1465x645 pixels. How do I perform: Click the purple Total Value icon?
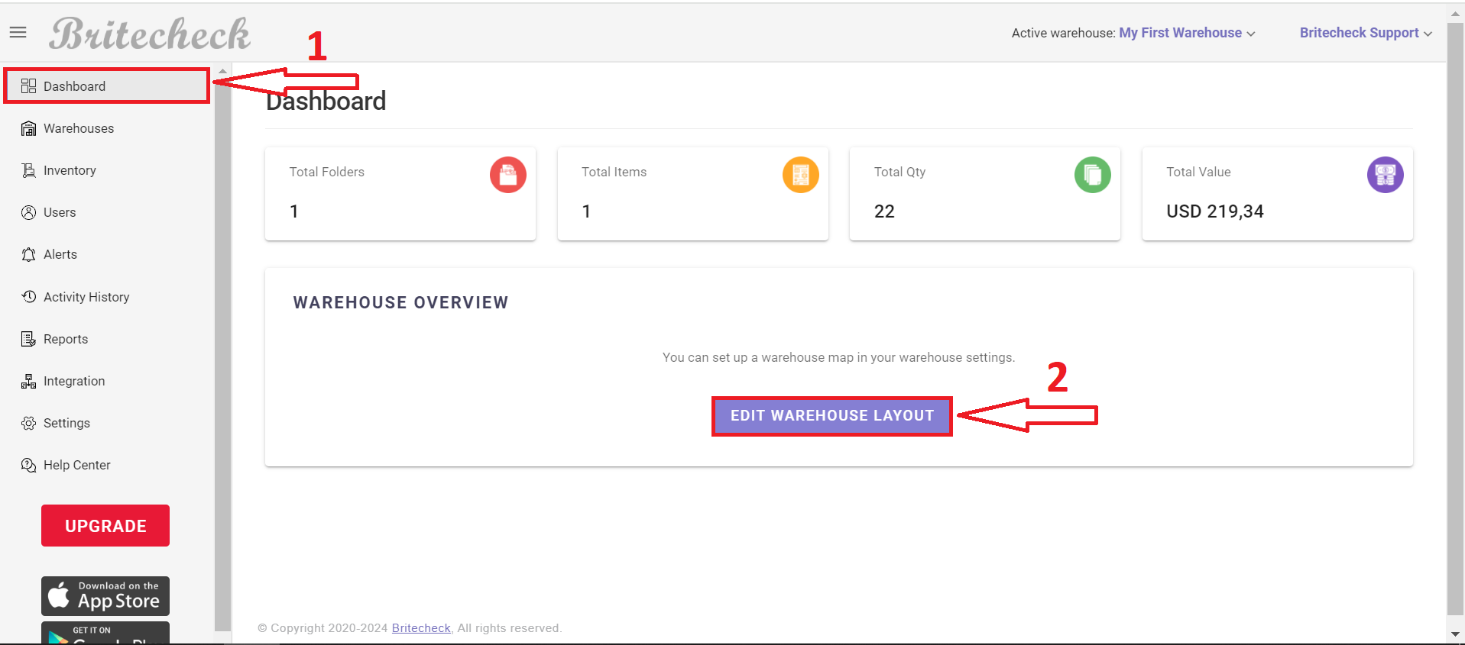[1386, 175]
